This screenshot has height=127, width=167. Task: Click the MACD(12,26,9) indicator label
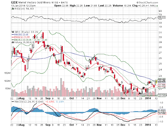[25, 102]
